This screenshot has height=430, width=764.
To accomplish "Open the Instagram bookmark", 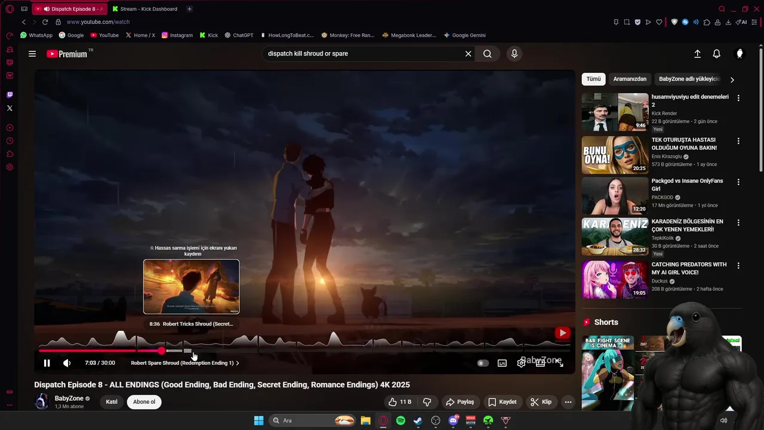I will (x=177, y=35).
